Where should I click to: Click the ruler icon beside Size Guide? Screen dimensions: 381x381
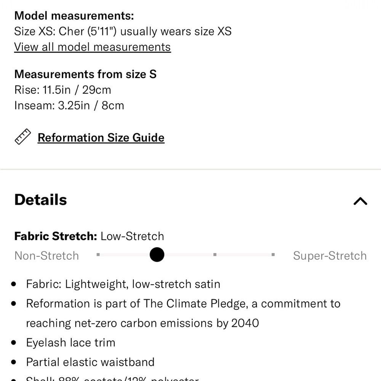coord(22,137)
